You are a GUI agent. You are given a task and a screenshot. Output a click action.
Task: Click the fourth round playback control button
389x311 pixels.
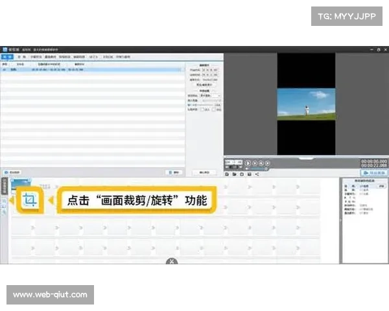267,163
